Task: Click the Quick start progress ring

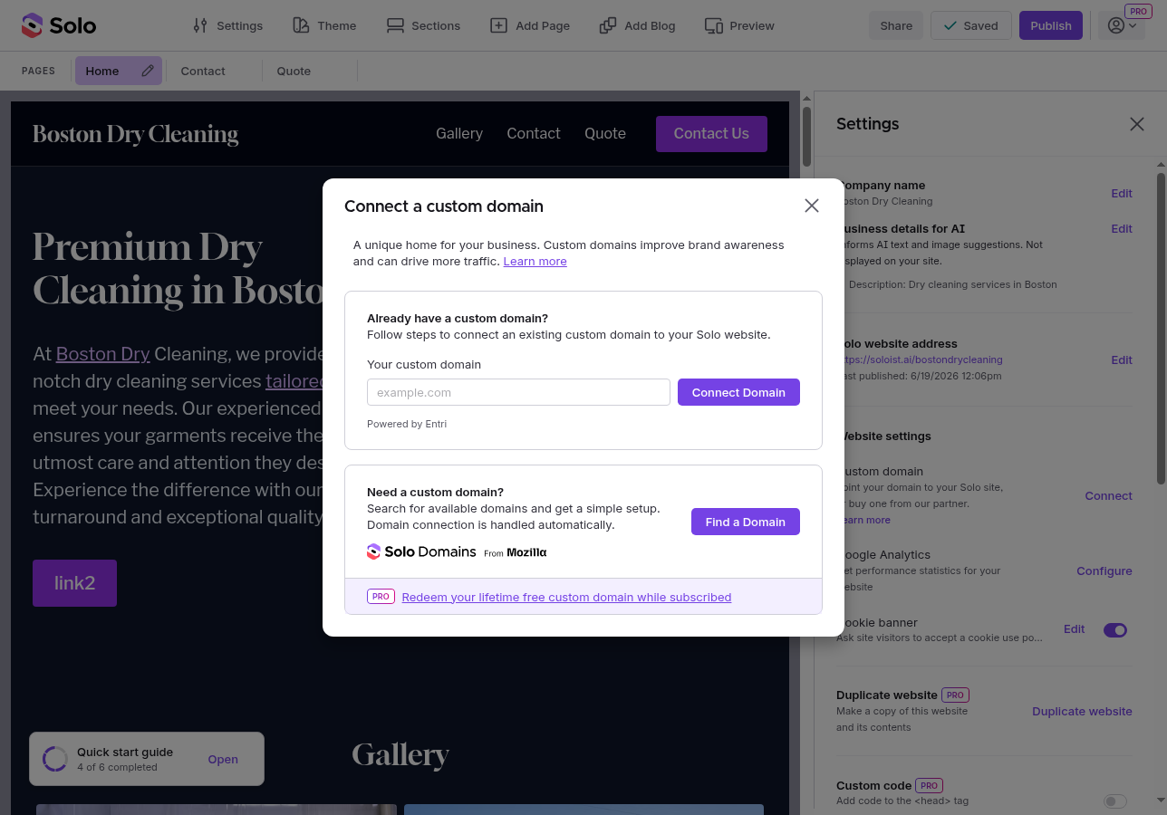Action: [55, 759]
